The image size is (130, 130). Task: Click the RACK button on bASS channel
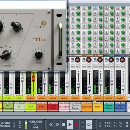[x=44, y=103]
